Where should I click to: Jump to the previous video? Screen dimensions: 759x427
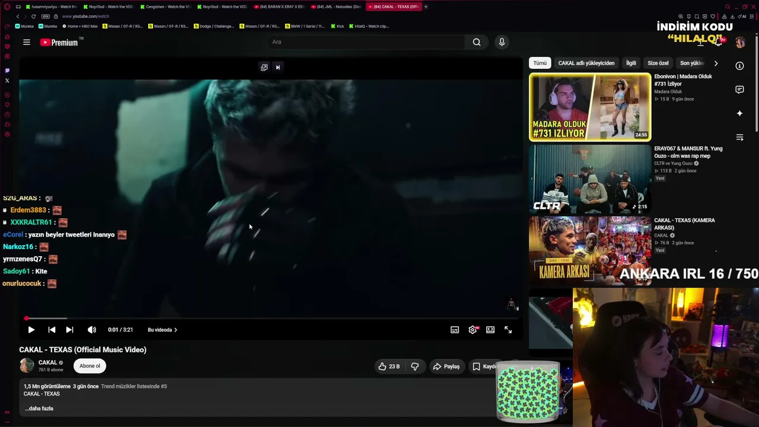[52, 330]
